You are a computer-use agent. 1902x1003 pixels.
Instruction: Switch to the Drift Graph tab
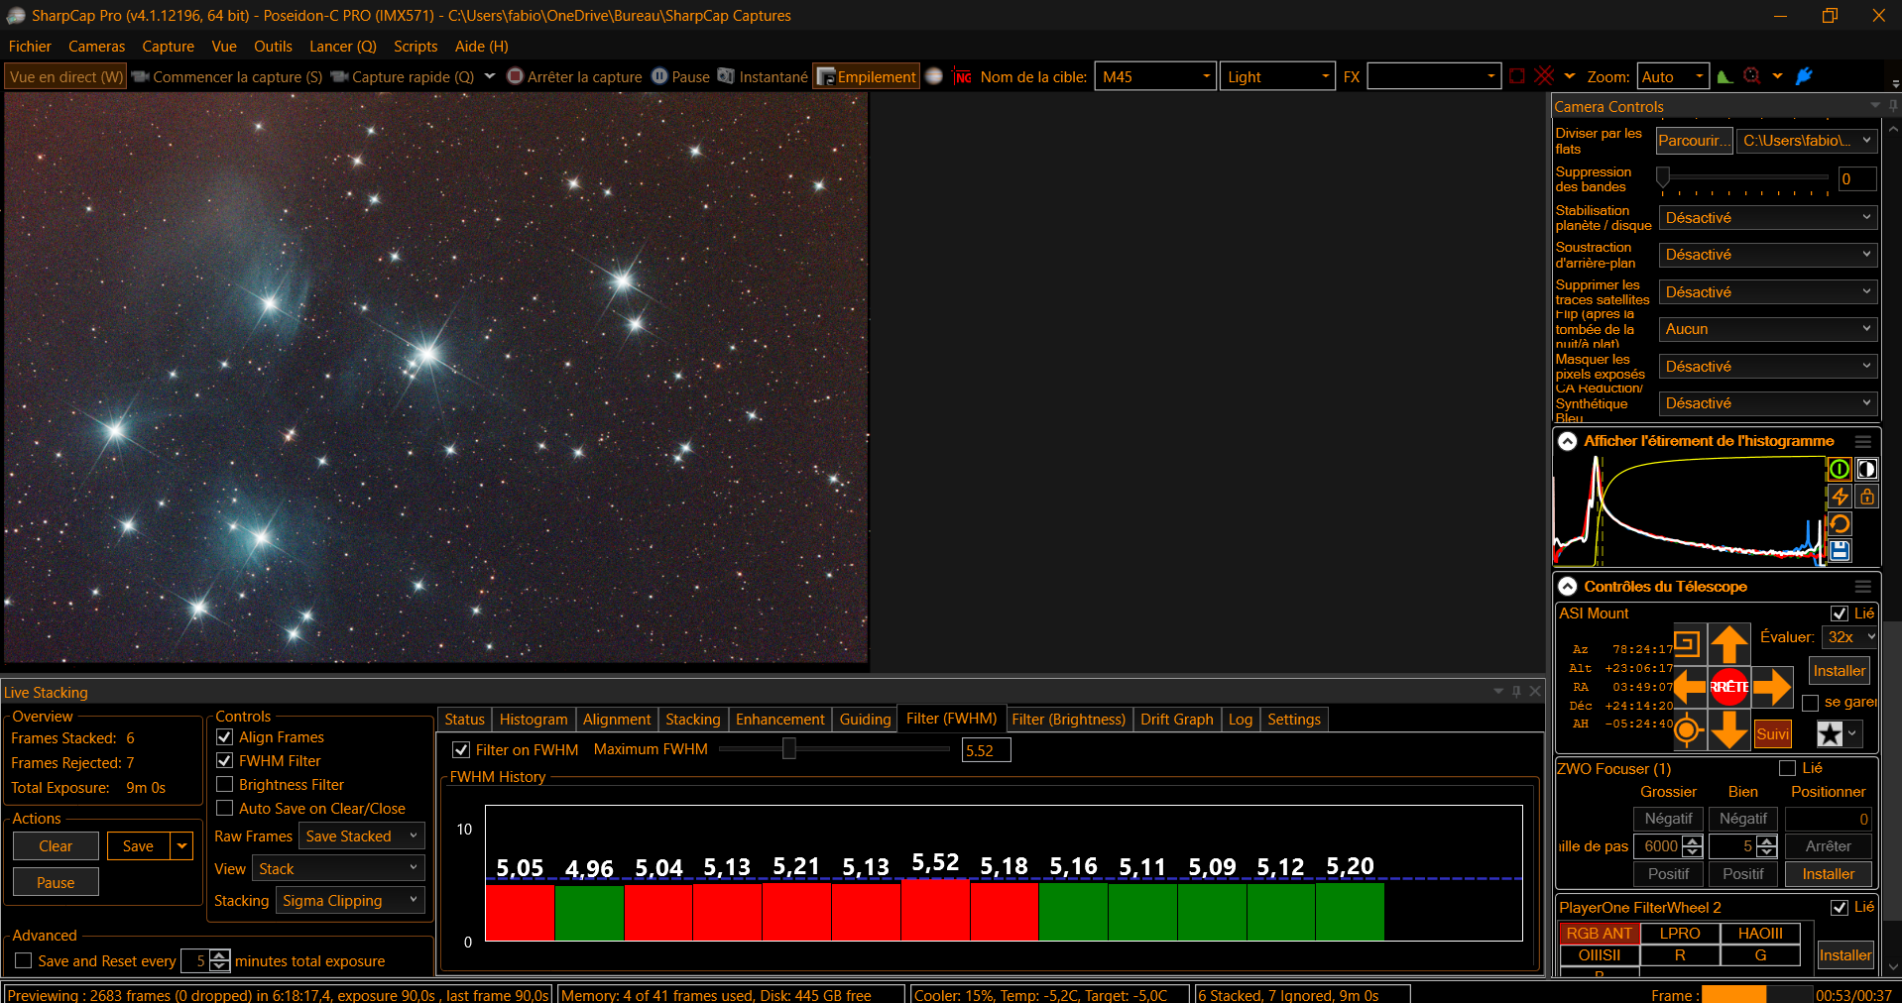(x=1177, y=719)
